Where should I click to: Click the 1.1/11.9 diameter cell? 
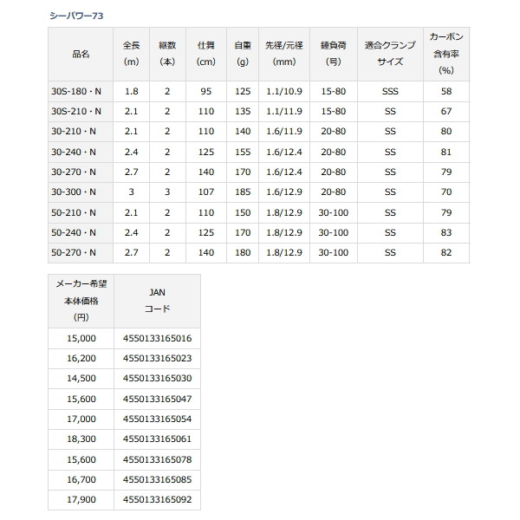(x=284, y=112)
